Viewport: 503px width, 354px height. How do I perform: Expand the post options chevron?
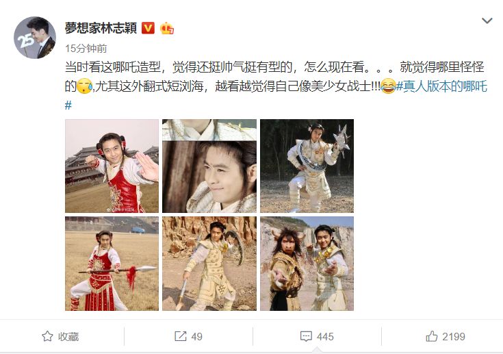(487, 21)
